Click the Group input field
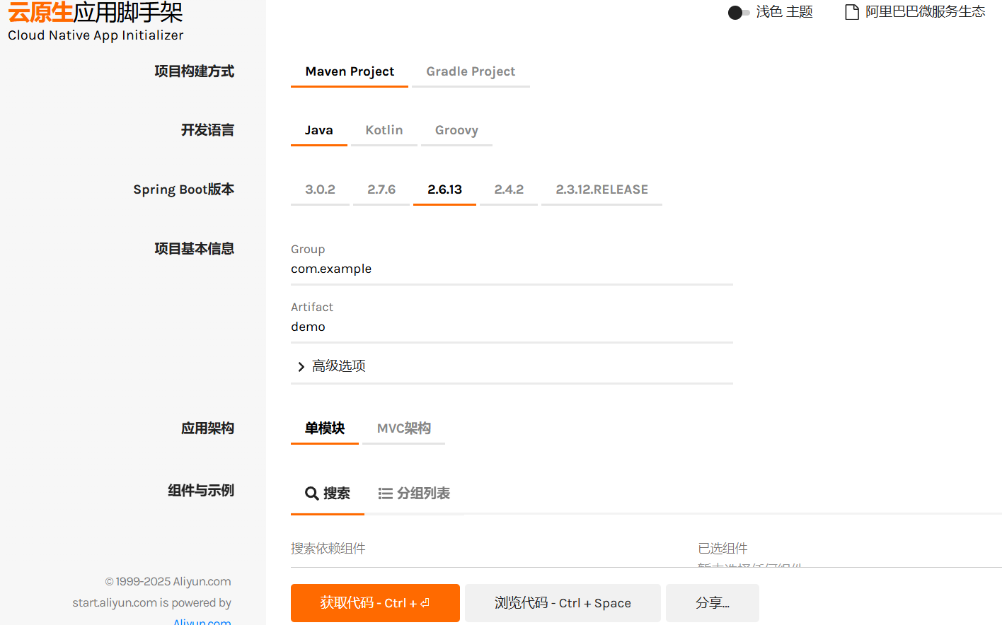The image size is (1002, 625). pos(512,269)
